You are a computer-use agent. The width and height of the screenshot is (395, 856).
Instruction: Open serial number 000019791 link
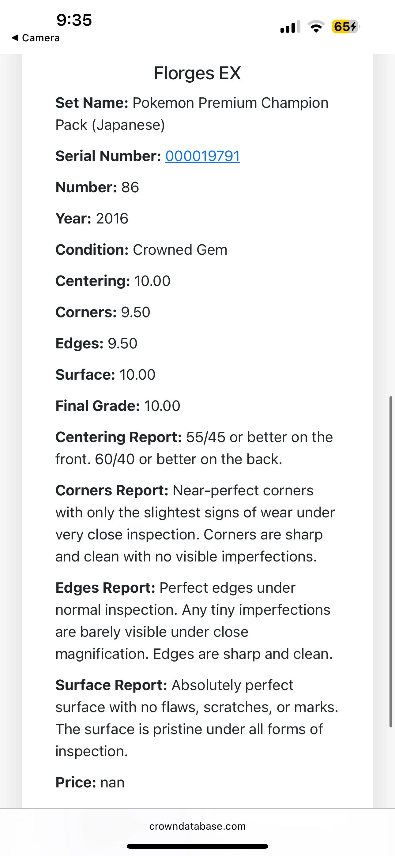202,156
